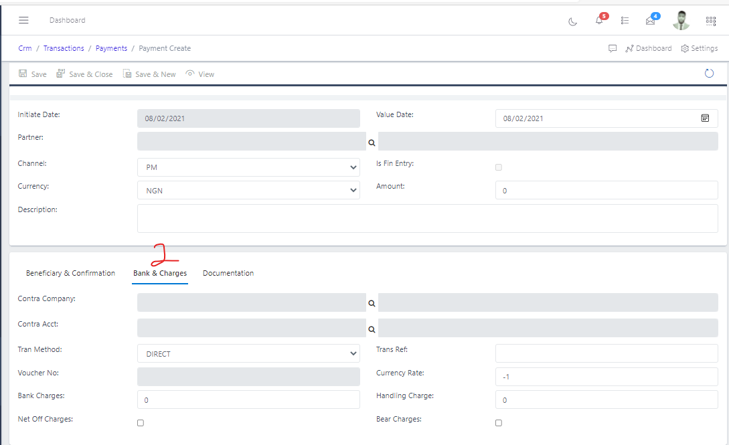This screenshot has width=729, height=445.
Task: Open the Beneficiary & Confirmation tab
Action: click(x=70, y=272)
